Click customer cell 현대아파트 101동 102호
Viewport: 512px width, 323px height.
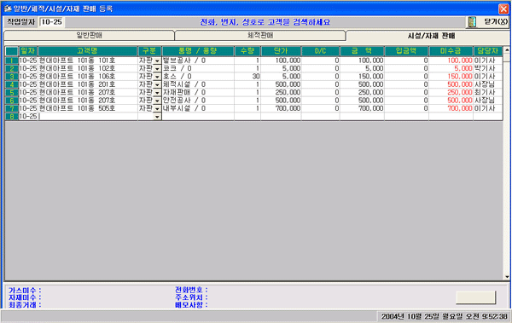88,68
